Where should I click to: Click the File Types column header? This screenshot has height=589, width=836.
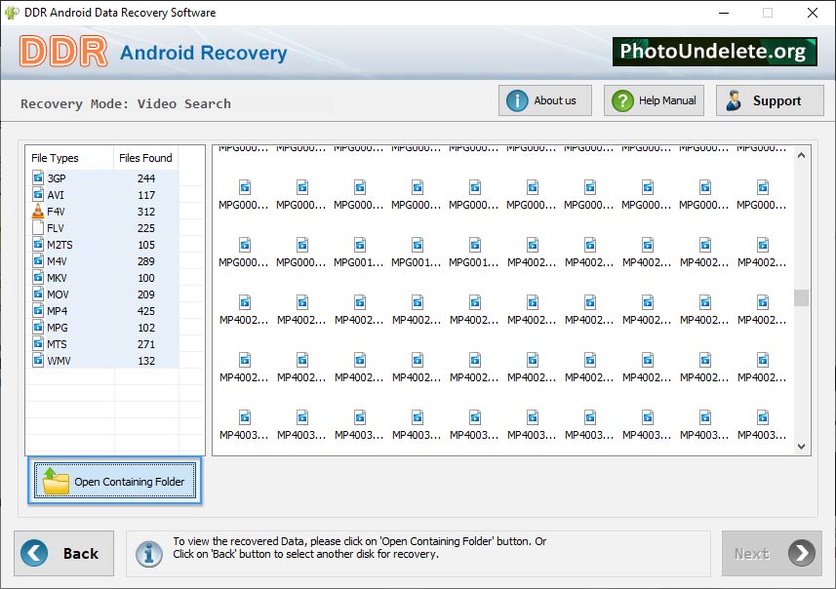coord(55,158)
